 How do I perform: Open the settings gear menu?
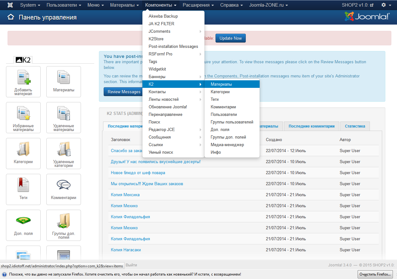[386, 5]
